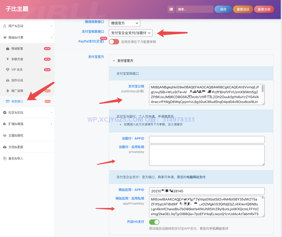Viewport: 282px width, 237px height.
Task: Click the 重置全部 button
Action: pyautogui.click(x=264, y=9)
